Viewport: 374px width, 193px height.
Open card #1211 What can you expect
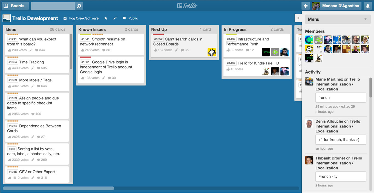coord(37,44)
